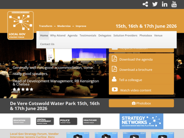Open the Solution Providers menu item
184x138 pixels.
(x=125, y=36)
